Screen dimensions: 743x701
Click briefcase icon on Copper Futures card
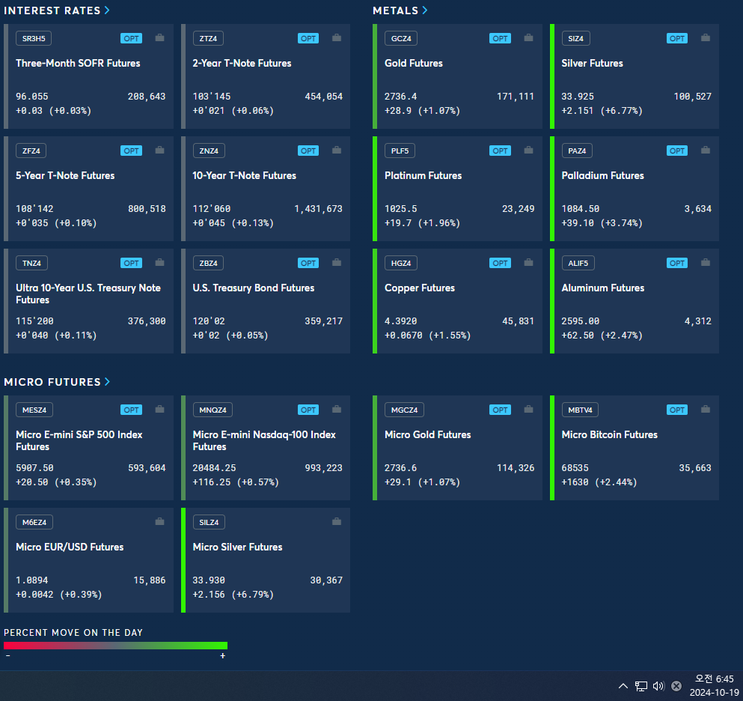pos(528,263)
